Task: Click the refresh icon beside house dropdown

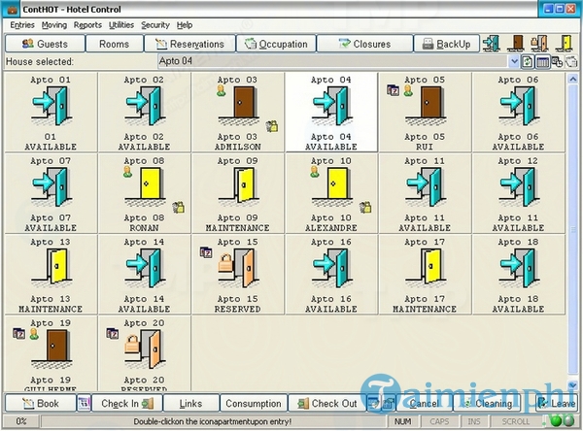Action: tap(528, 62)
